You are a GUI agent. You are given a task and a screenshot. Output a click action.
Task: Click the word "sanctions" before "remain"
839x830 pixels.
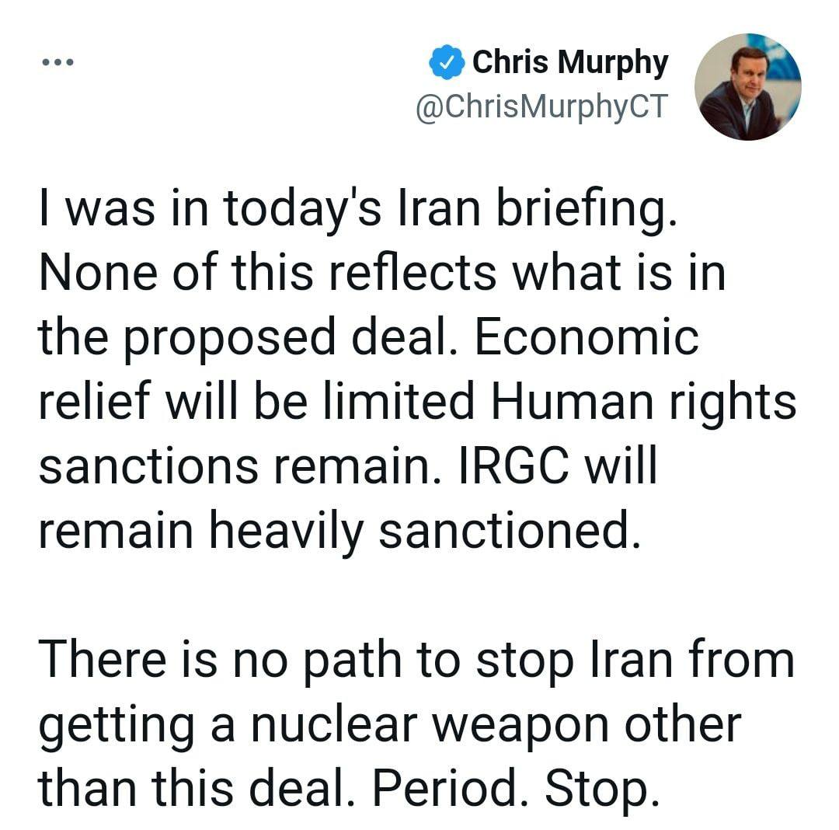(x=149, y=466)
